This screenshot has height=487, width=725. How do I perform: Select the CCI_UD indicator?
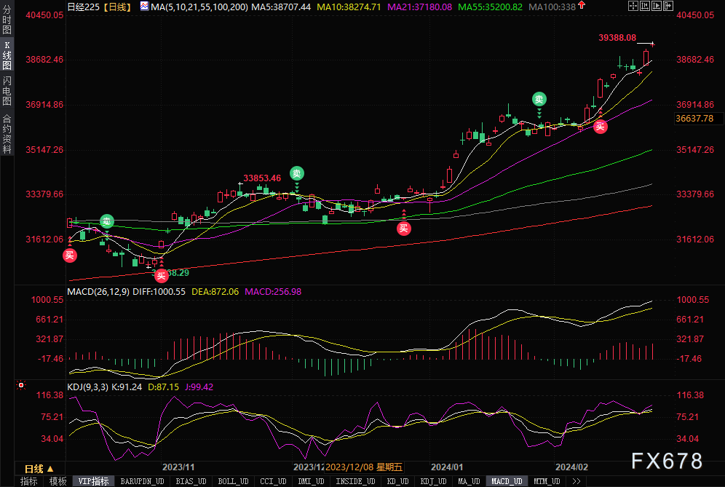[273, 481]
